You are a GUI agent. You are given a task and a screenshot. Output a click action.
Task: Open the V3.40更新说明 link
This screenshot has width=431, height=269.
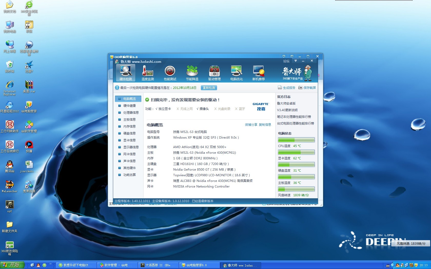tap(287, 110)
